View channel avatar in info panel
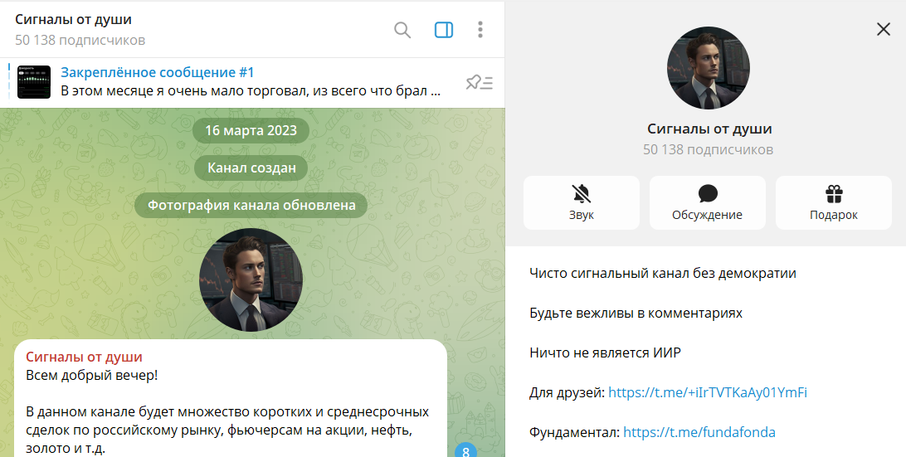 [x=709, y=68]
